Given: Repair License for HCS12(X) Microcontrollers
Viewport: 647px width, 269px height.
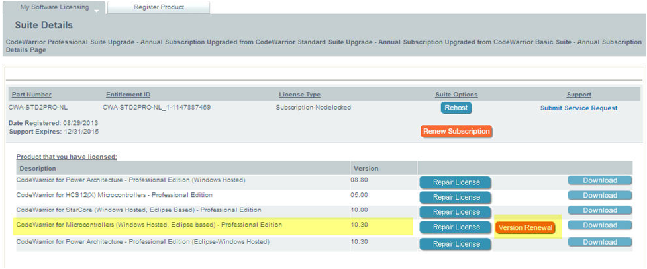Looking at the screenshot, I should [x=456, y=198].
